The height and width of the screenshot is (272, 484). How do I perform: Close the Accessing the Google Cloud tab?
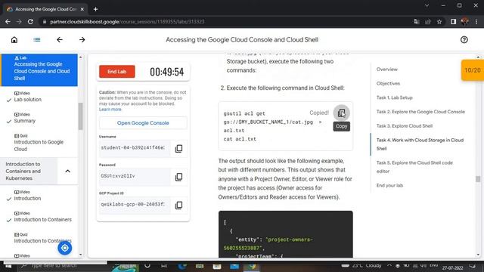[x=82, y=9]
